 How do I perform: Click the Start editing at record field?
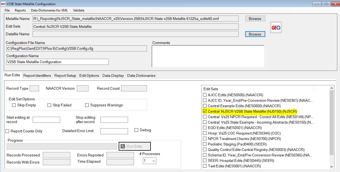click(x=46, y=120)
